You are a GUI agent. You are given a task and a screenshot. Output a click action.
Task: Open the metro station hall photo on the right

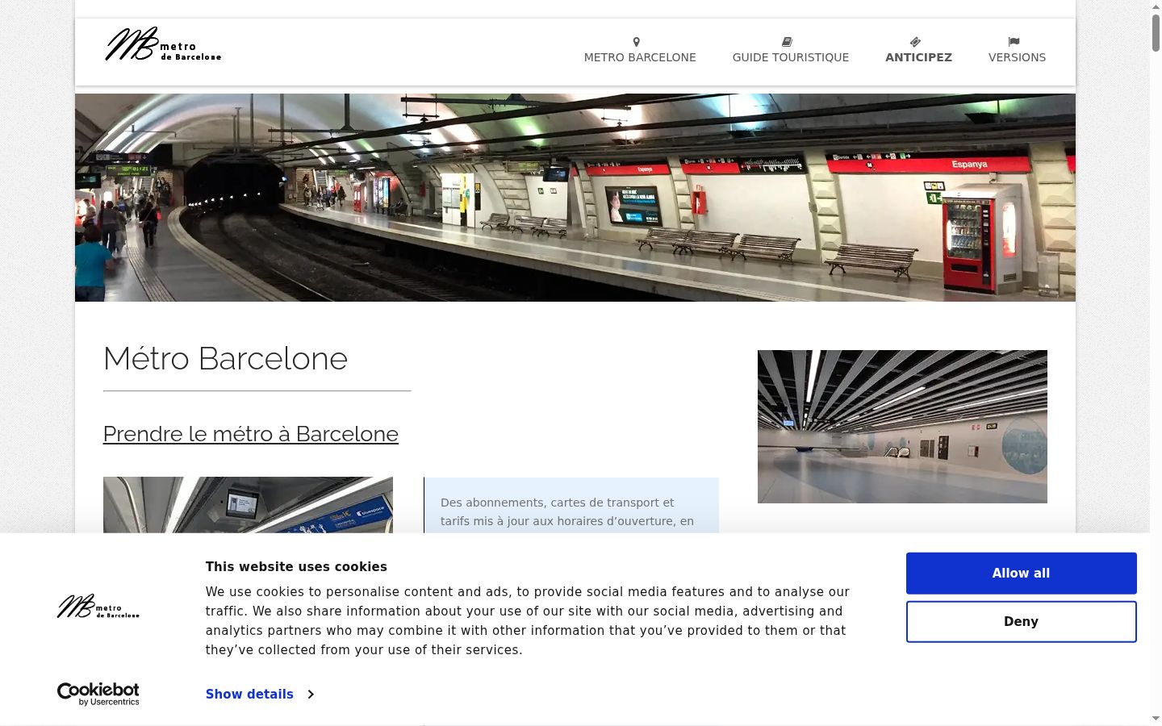click(x=902, y=427)
